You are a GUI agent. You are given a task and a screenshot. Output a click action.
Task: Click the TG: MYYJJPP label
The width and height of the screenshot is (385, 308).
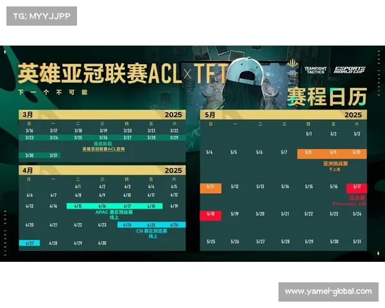(42, 16)
